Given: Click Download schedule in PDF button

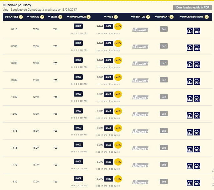Looking at the screenshot, I should point(192,8).
